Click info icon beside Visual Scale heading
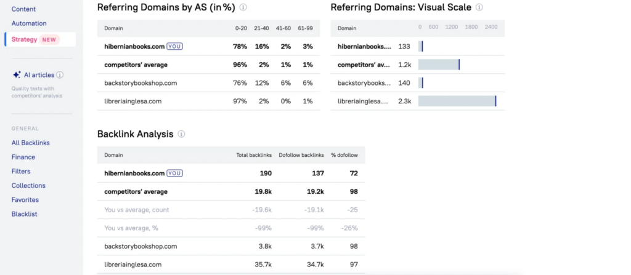The image size is (631, 275). coord(479,8)
